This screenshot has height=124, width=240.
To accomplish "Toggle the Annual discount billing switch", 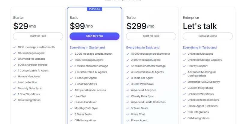I will pos(108,1).
